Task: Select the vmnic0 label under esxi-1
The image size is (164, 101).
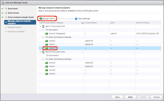Action: 52,41
